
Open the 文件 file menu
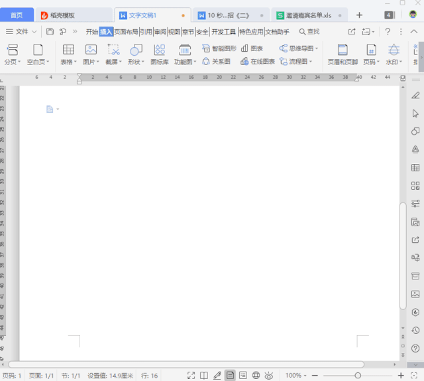[x=21, y=31]
